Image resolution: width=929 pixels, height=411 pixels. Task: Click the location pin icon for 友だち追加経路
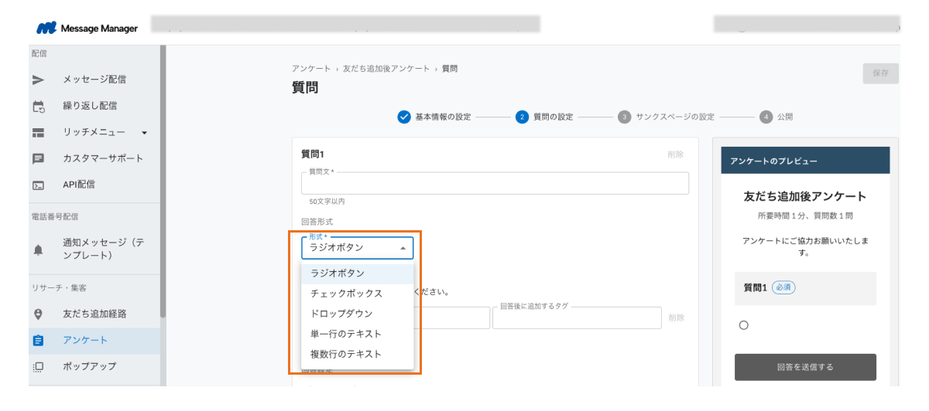point(38,314)
